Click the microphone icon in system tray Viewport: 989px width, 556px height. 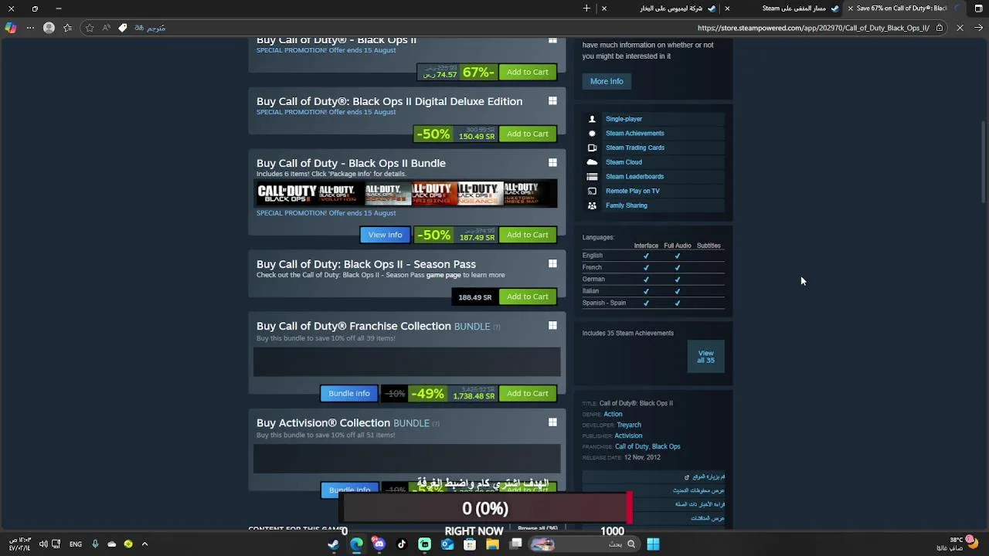click(x=95, y=544)
